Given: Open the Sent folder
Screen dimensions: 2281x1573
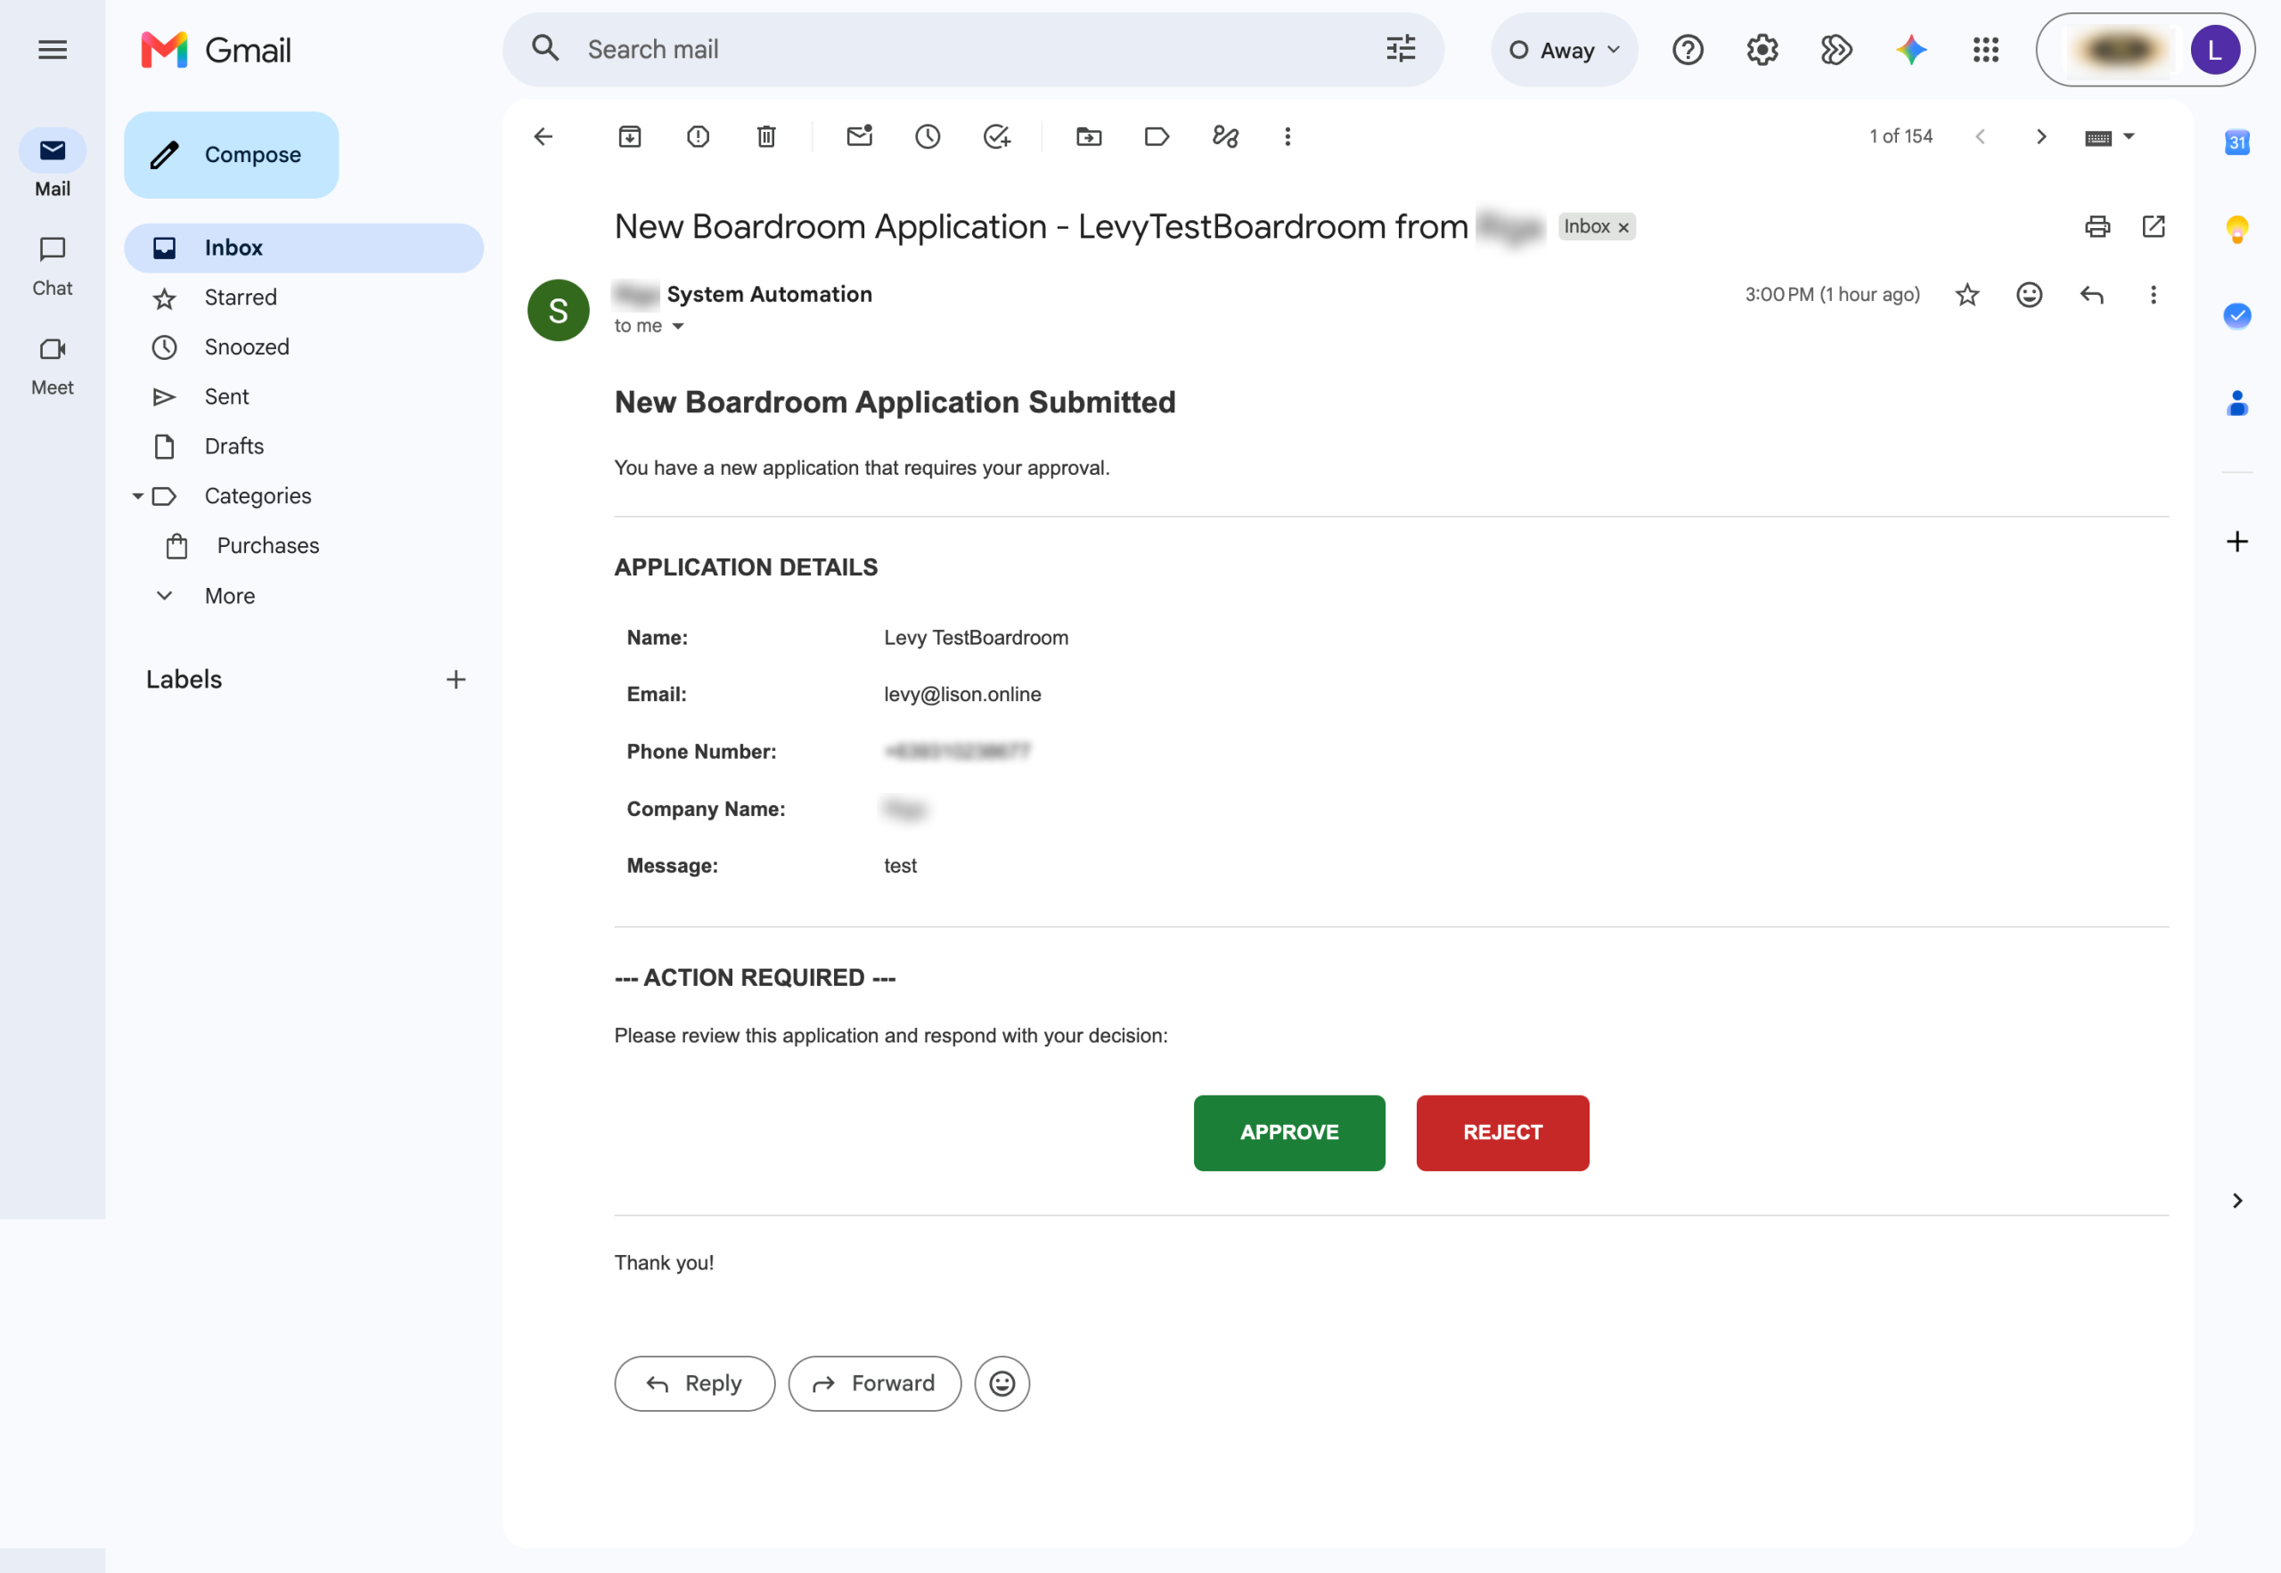Looking at the screenshot, I should click(305, 396).
